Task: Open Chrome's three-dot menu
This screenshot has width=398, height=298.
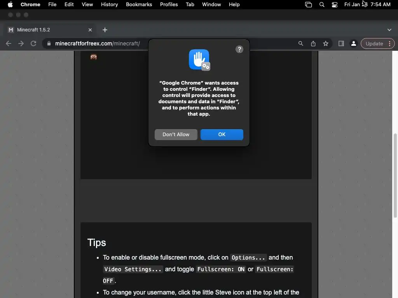Action: [x=389, y=43]
